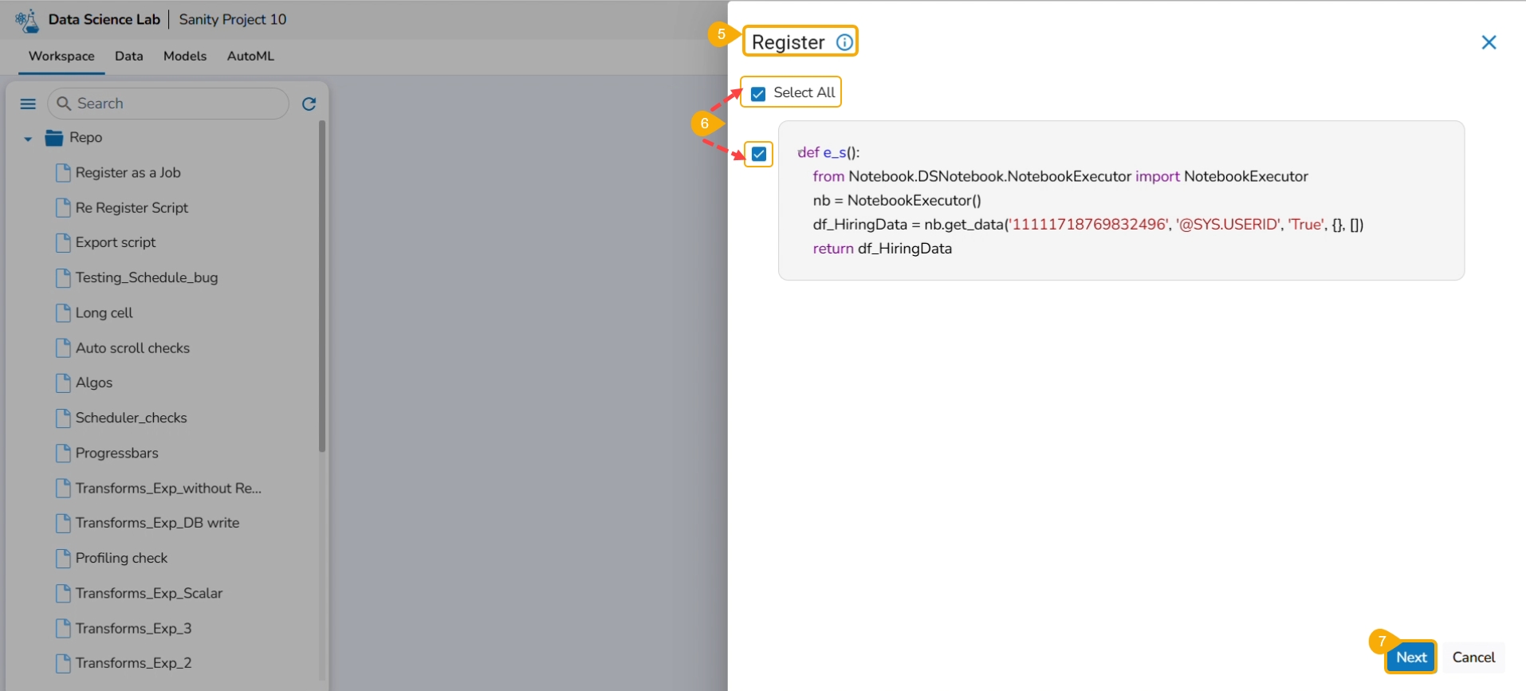Close the Register panel with X
This screenshot has height=691, width=1526.
tap(1489, 42)
